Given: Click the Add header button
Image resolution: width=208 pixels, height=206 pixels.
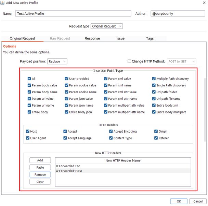Looking at the screenshot, I should click(x=40, y=160).
